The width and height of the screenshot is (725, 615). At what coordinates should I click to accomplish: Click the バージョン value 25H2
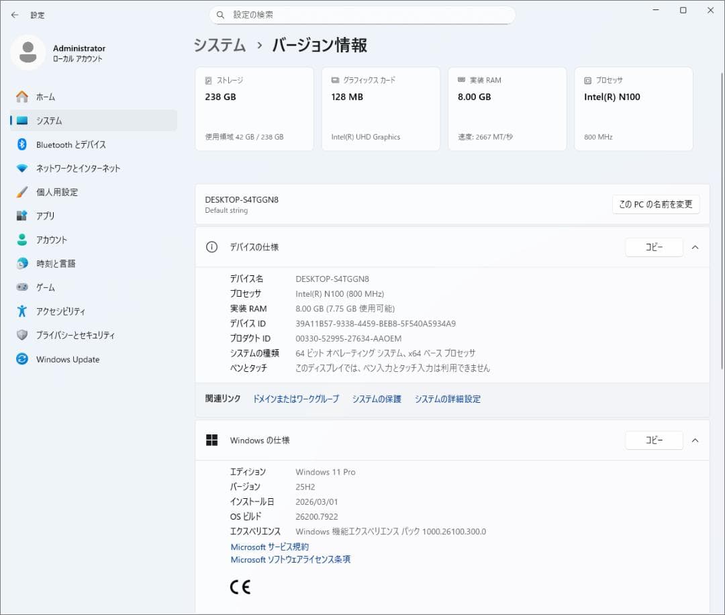click(305, 487)
